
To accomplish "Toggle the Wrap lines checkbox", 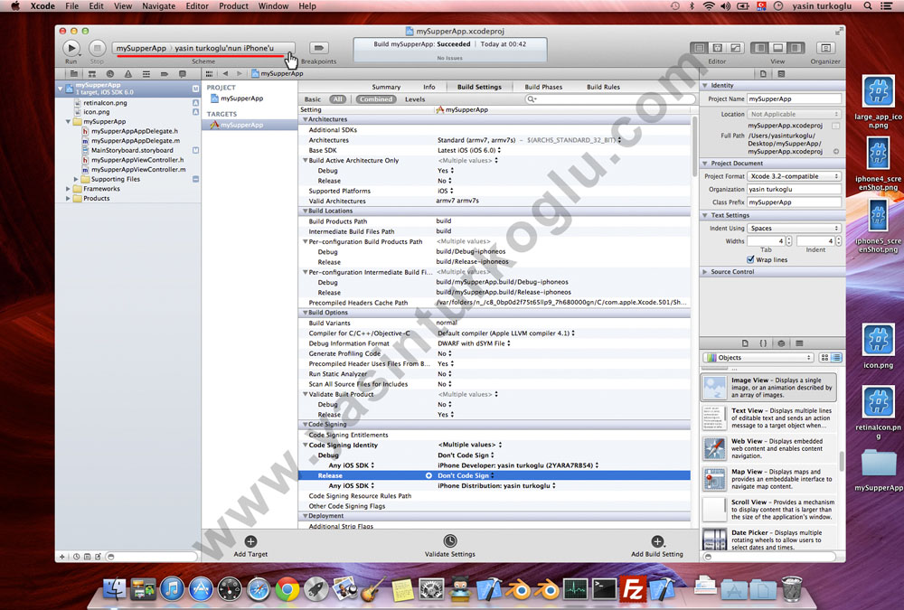I will point(750,259).
